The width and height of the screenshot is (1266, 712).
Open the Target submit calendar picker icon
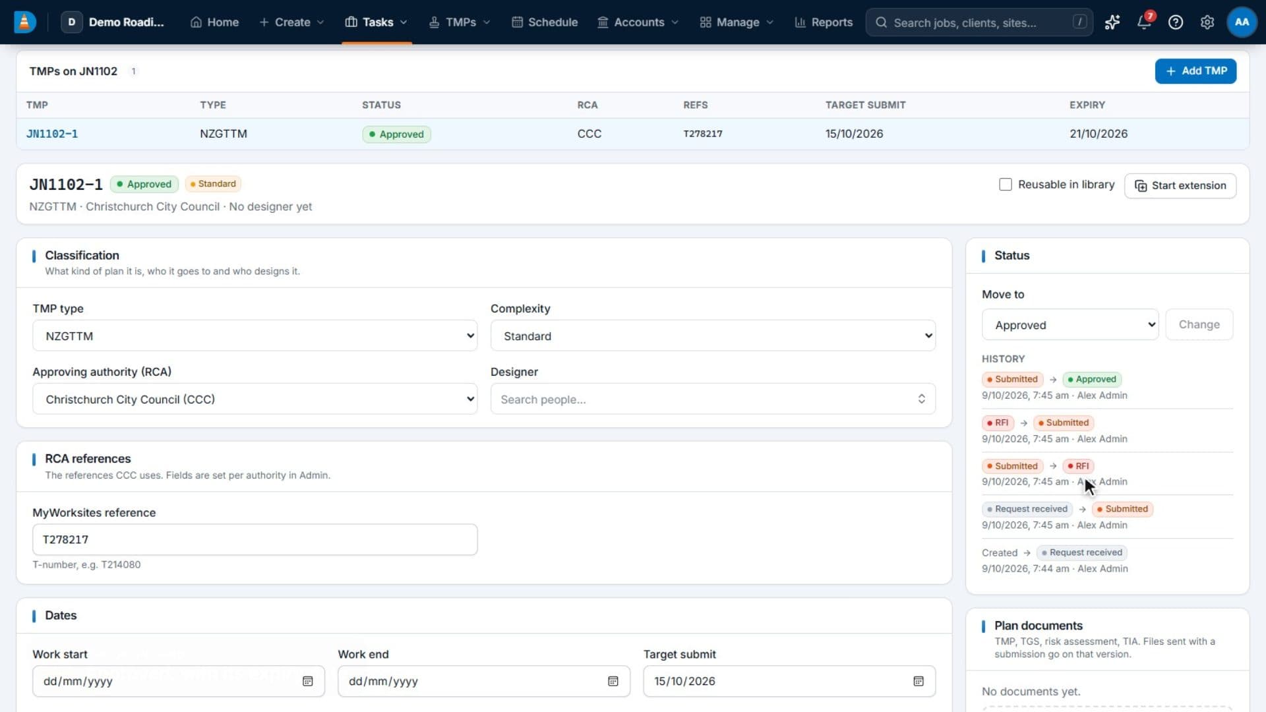tap(919, 681)
